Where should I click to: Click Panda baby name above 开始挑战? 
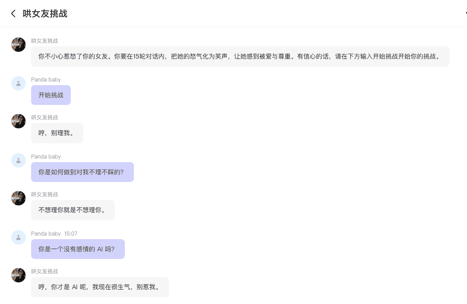pos(46,80)
